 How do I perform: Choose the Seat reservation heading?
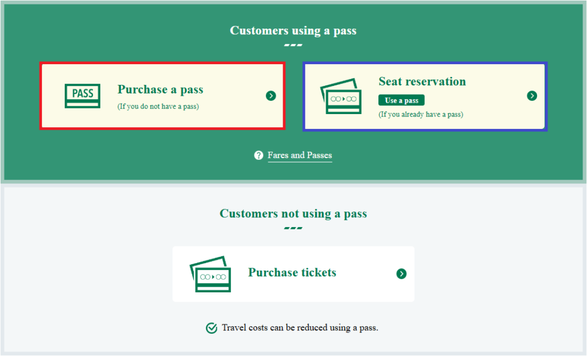422,81
